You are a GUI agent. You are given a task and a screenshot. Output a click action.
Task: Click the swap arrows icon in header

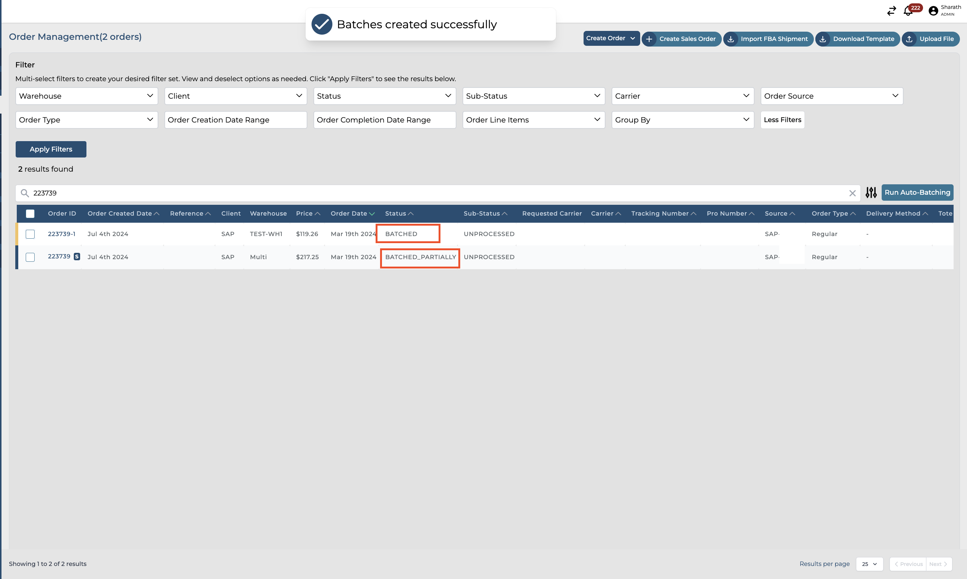(x=891, y=11)
